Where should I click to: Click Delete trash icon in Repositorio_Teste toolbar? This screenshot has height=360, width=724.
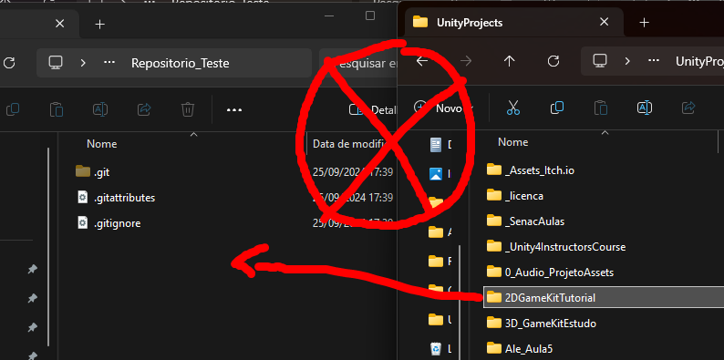tap(188, 109)
